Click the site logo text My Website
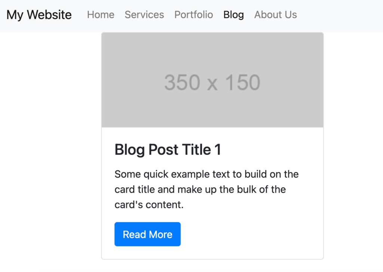This screenshot has width=383, height=272. click(39, 15)
